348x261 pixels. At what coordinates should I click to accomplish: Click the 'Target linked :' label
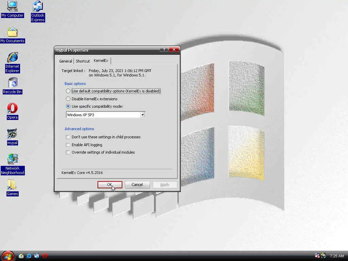pyautogui.click(x=73, y=71)
